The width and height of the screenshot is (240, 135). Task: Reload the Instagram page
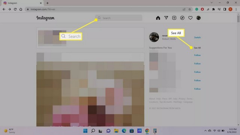(15, 9)
